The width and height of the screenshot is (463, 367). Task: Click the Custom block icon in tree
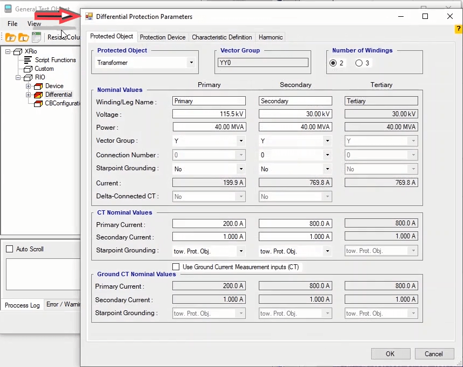[x=28, y=69]
